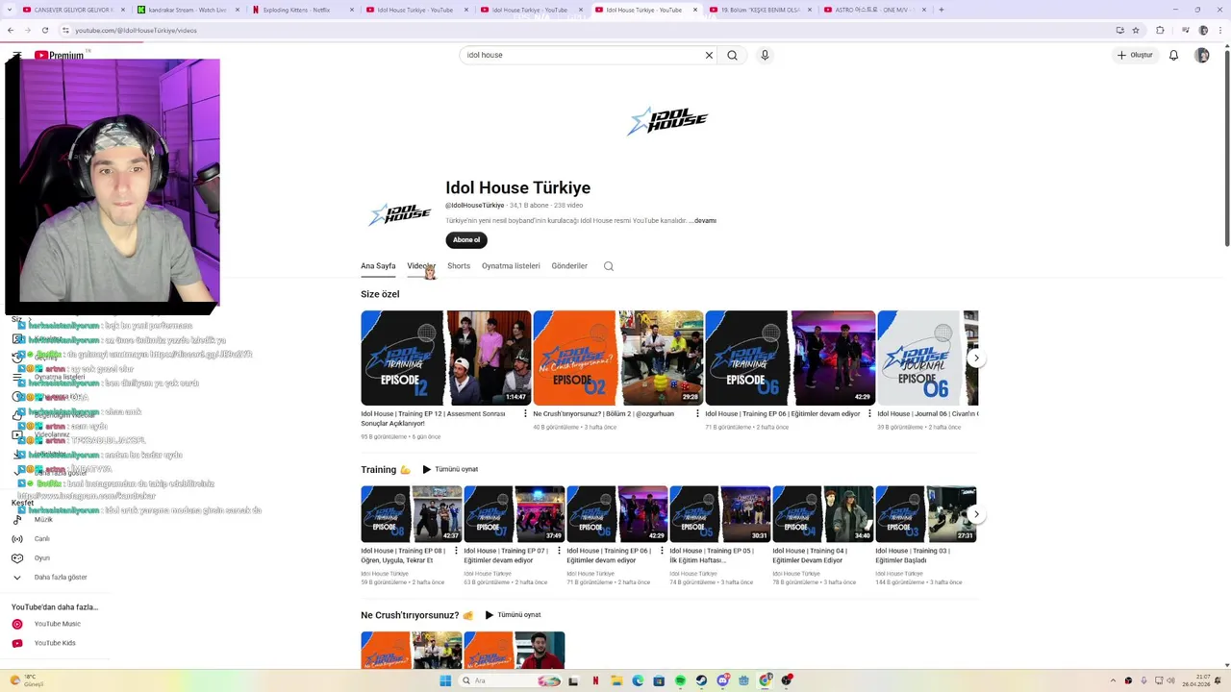Open Steam from the taskbar
Viewport: 1231px width, 692px height.
click(x=701, y=680)
